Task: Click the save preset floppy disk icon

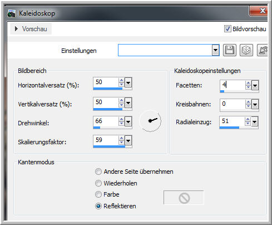Action: click(x=230, y=50)
